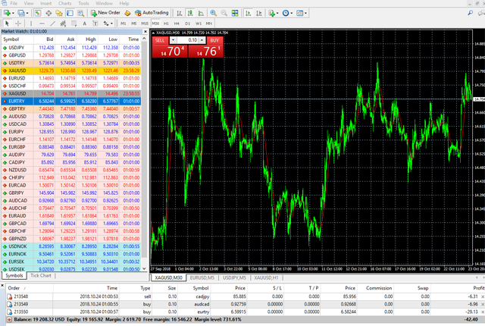The image size is (485, 326).
Task: Open the Strategy Tester icon
Action: [x=80, y=13]
